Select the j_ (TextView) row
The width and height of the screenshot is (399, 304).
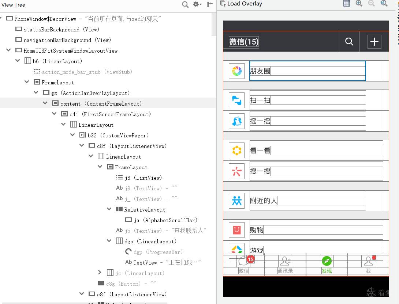pyautogui.click(x=108, y=199)
